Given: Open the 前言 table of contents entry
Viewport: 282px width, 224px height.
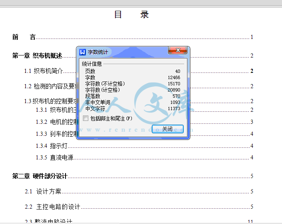Looking at the screenshot, I should [x=133, y=37].
